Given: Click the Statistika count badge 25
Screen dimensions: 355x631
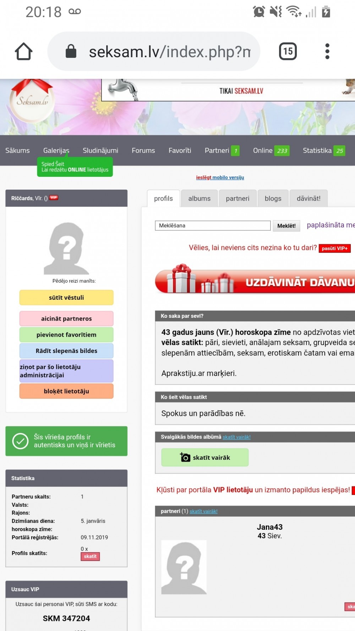Looking at the screenshot, I should pos(339,151).
